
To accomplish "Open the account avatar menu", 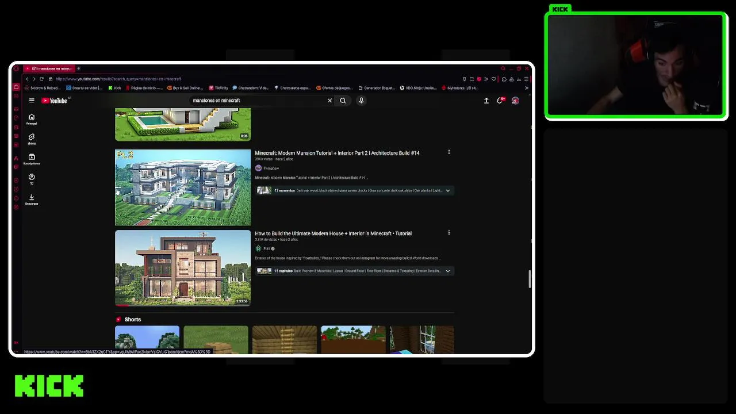I will click(515, 101).
